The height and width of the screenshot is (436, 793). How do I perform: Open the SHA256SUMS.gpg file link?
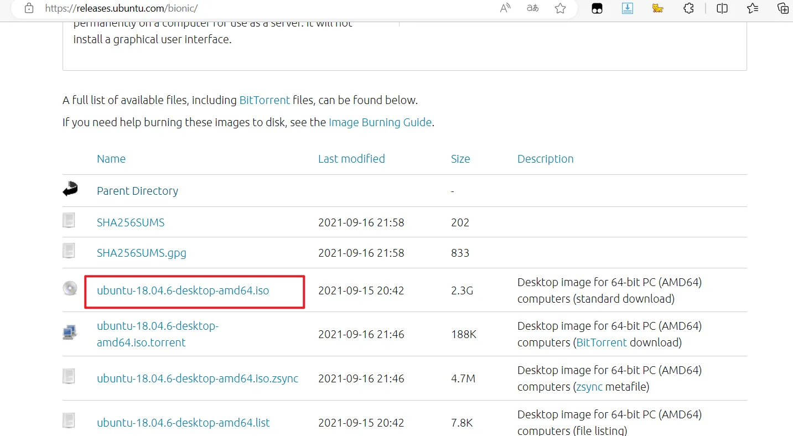pyautogui.click(x=142, y=253)
